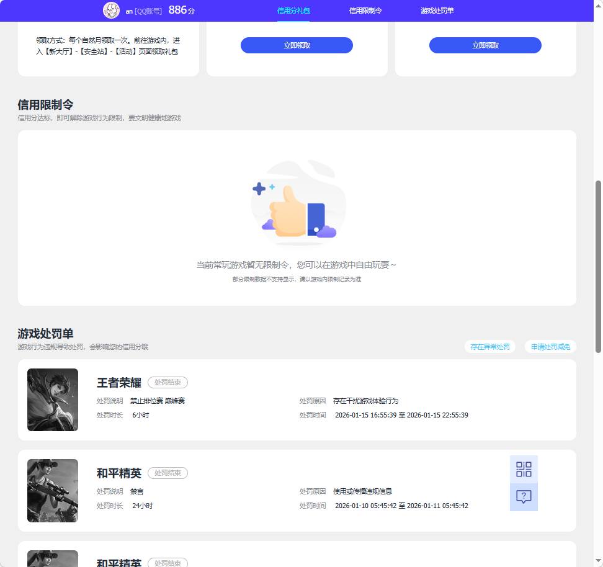Click the bottom 和平精英 game title
603x567 pixels.
[x=118, y=563]
